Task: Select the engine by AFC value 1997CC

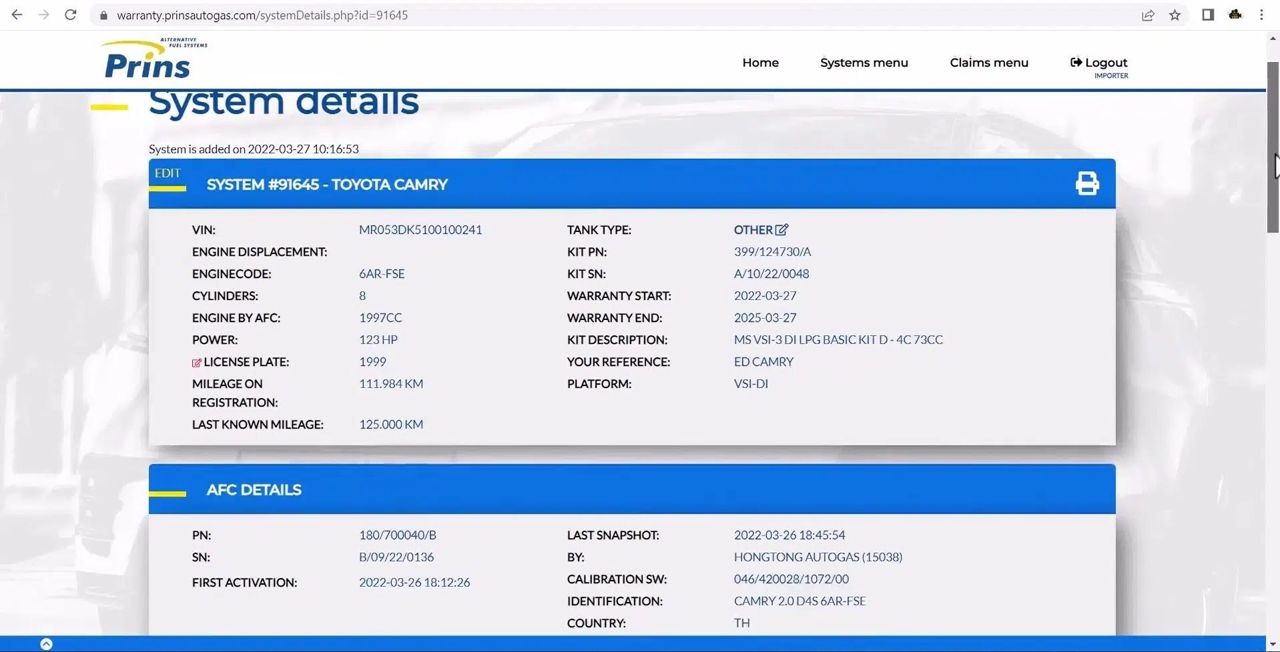Action: (380, 317)
